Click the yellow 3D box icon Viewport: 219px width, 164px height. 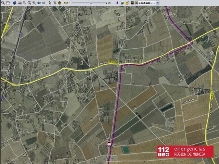(60, 3)
